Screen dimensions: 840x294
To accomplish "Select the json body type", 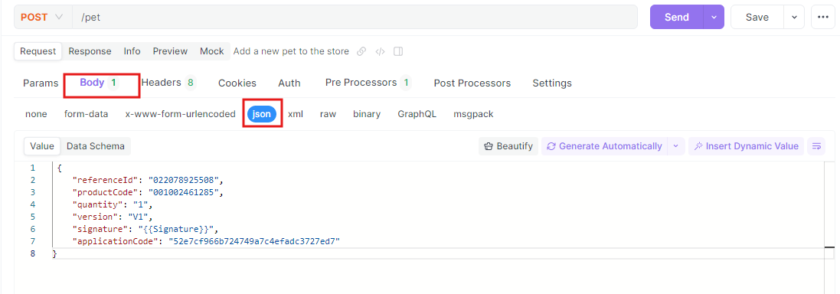I will [x=263, y=114].
